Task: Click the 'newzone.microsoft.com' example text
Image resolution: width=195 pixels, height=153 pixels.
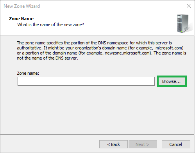Action: coord(127,53)
